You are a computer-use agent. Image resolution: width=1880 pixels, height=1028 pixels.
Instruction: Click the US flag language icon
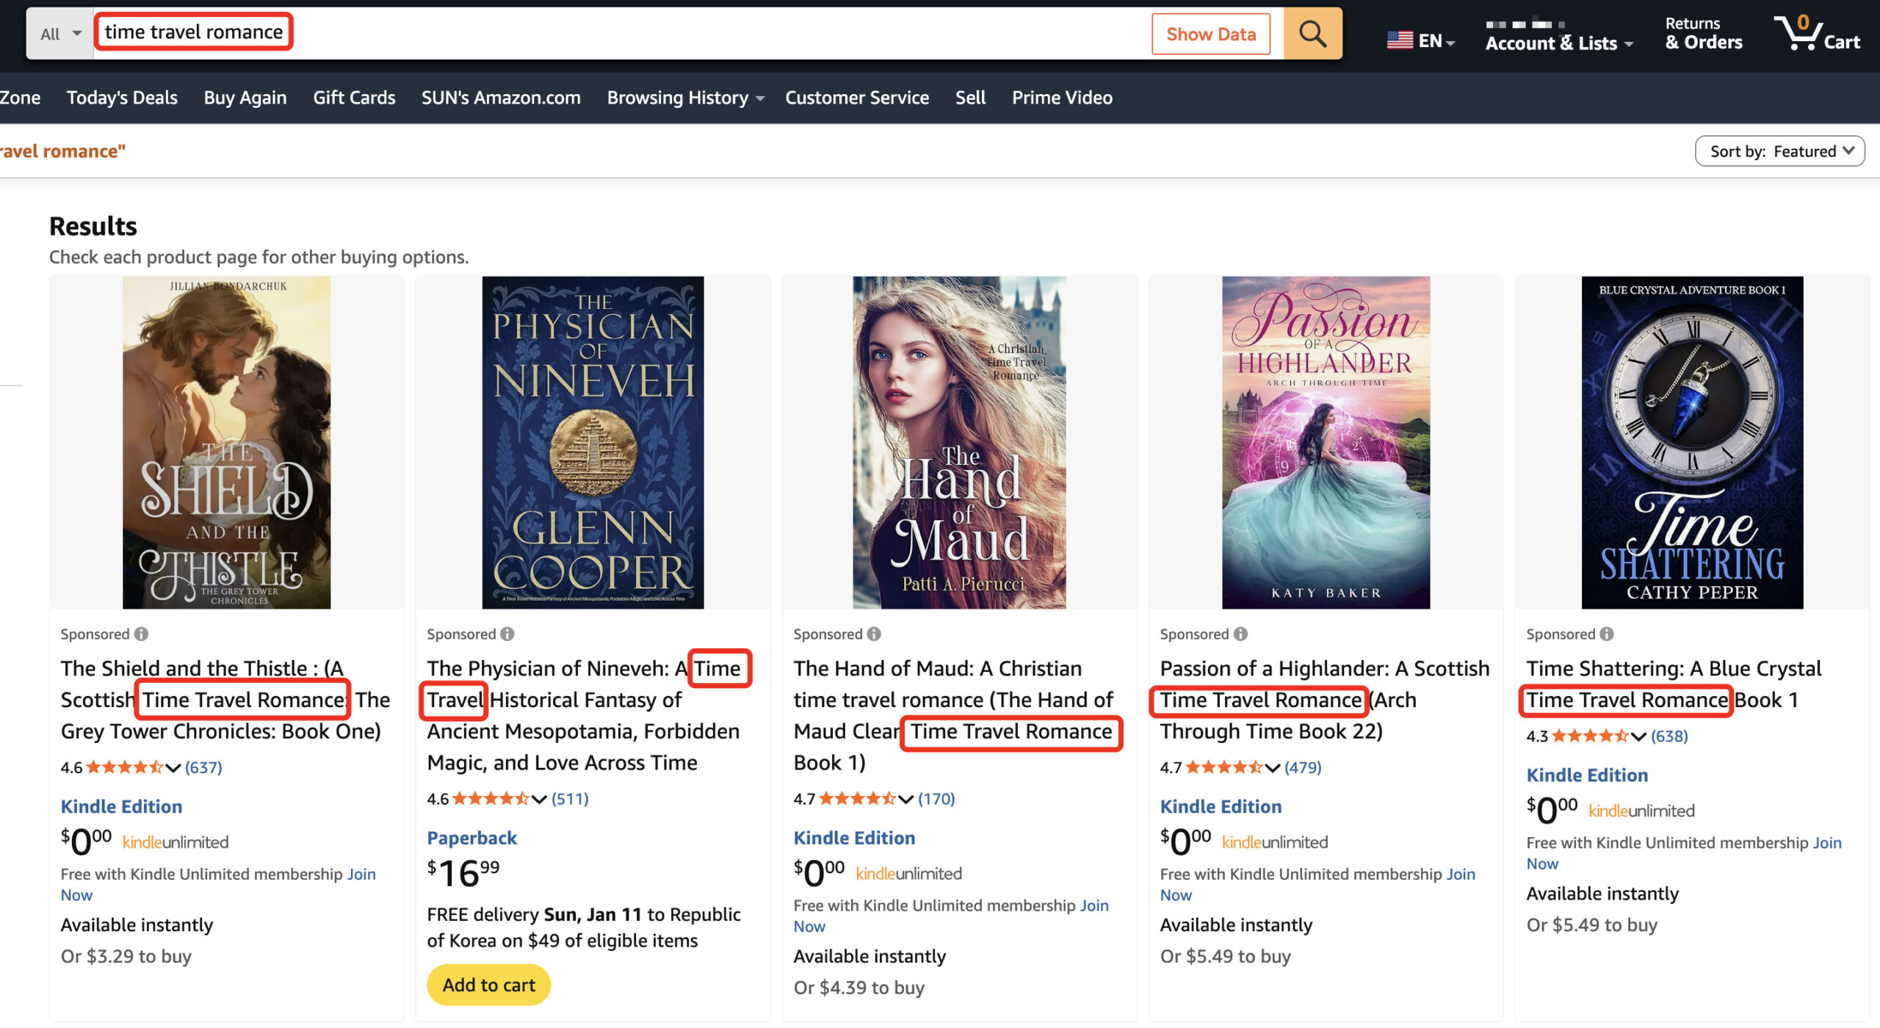[x=1400, y=40]
